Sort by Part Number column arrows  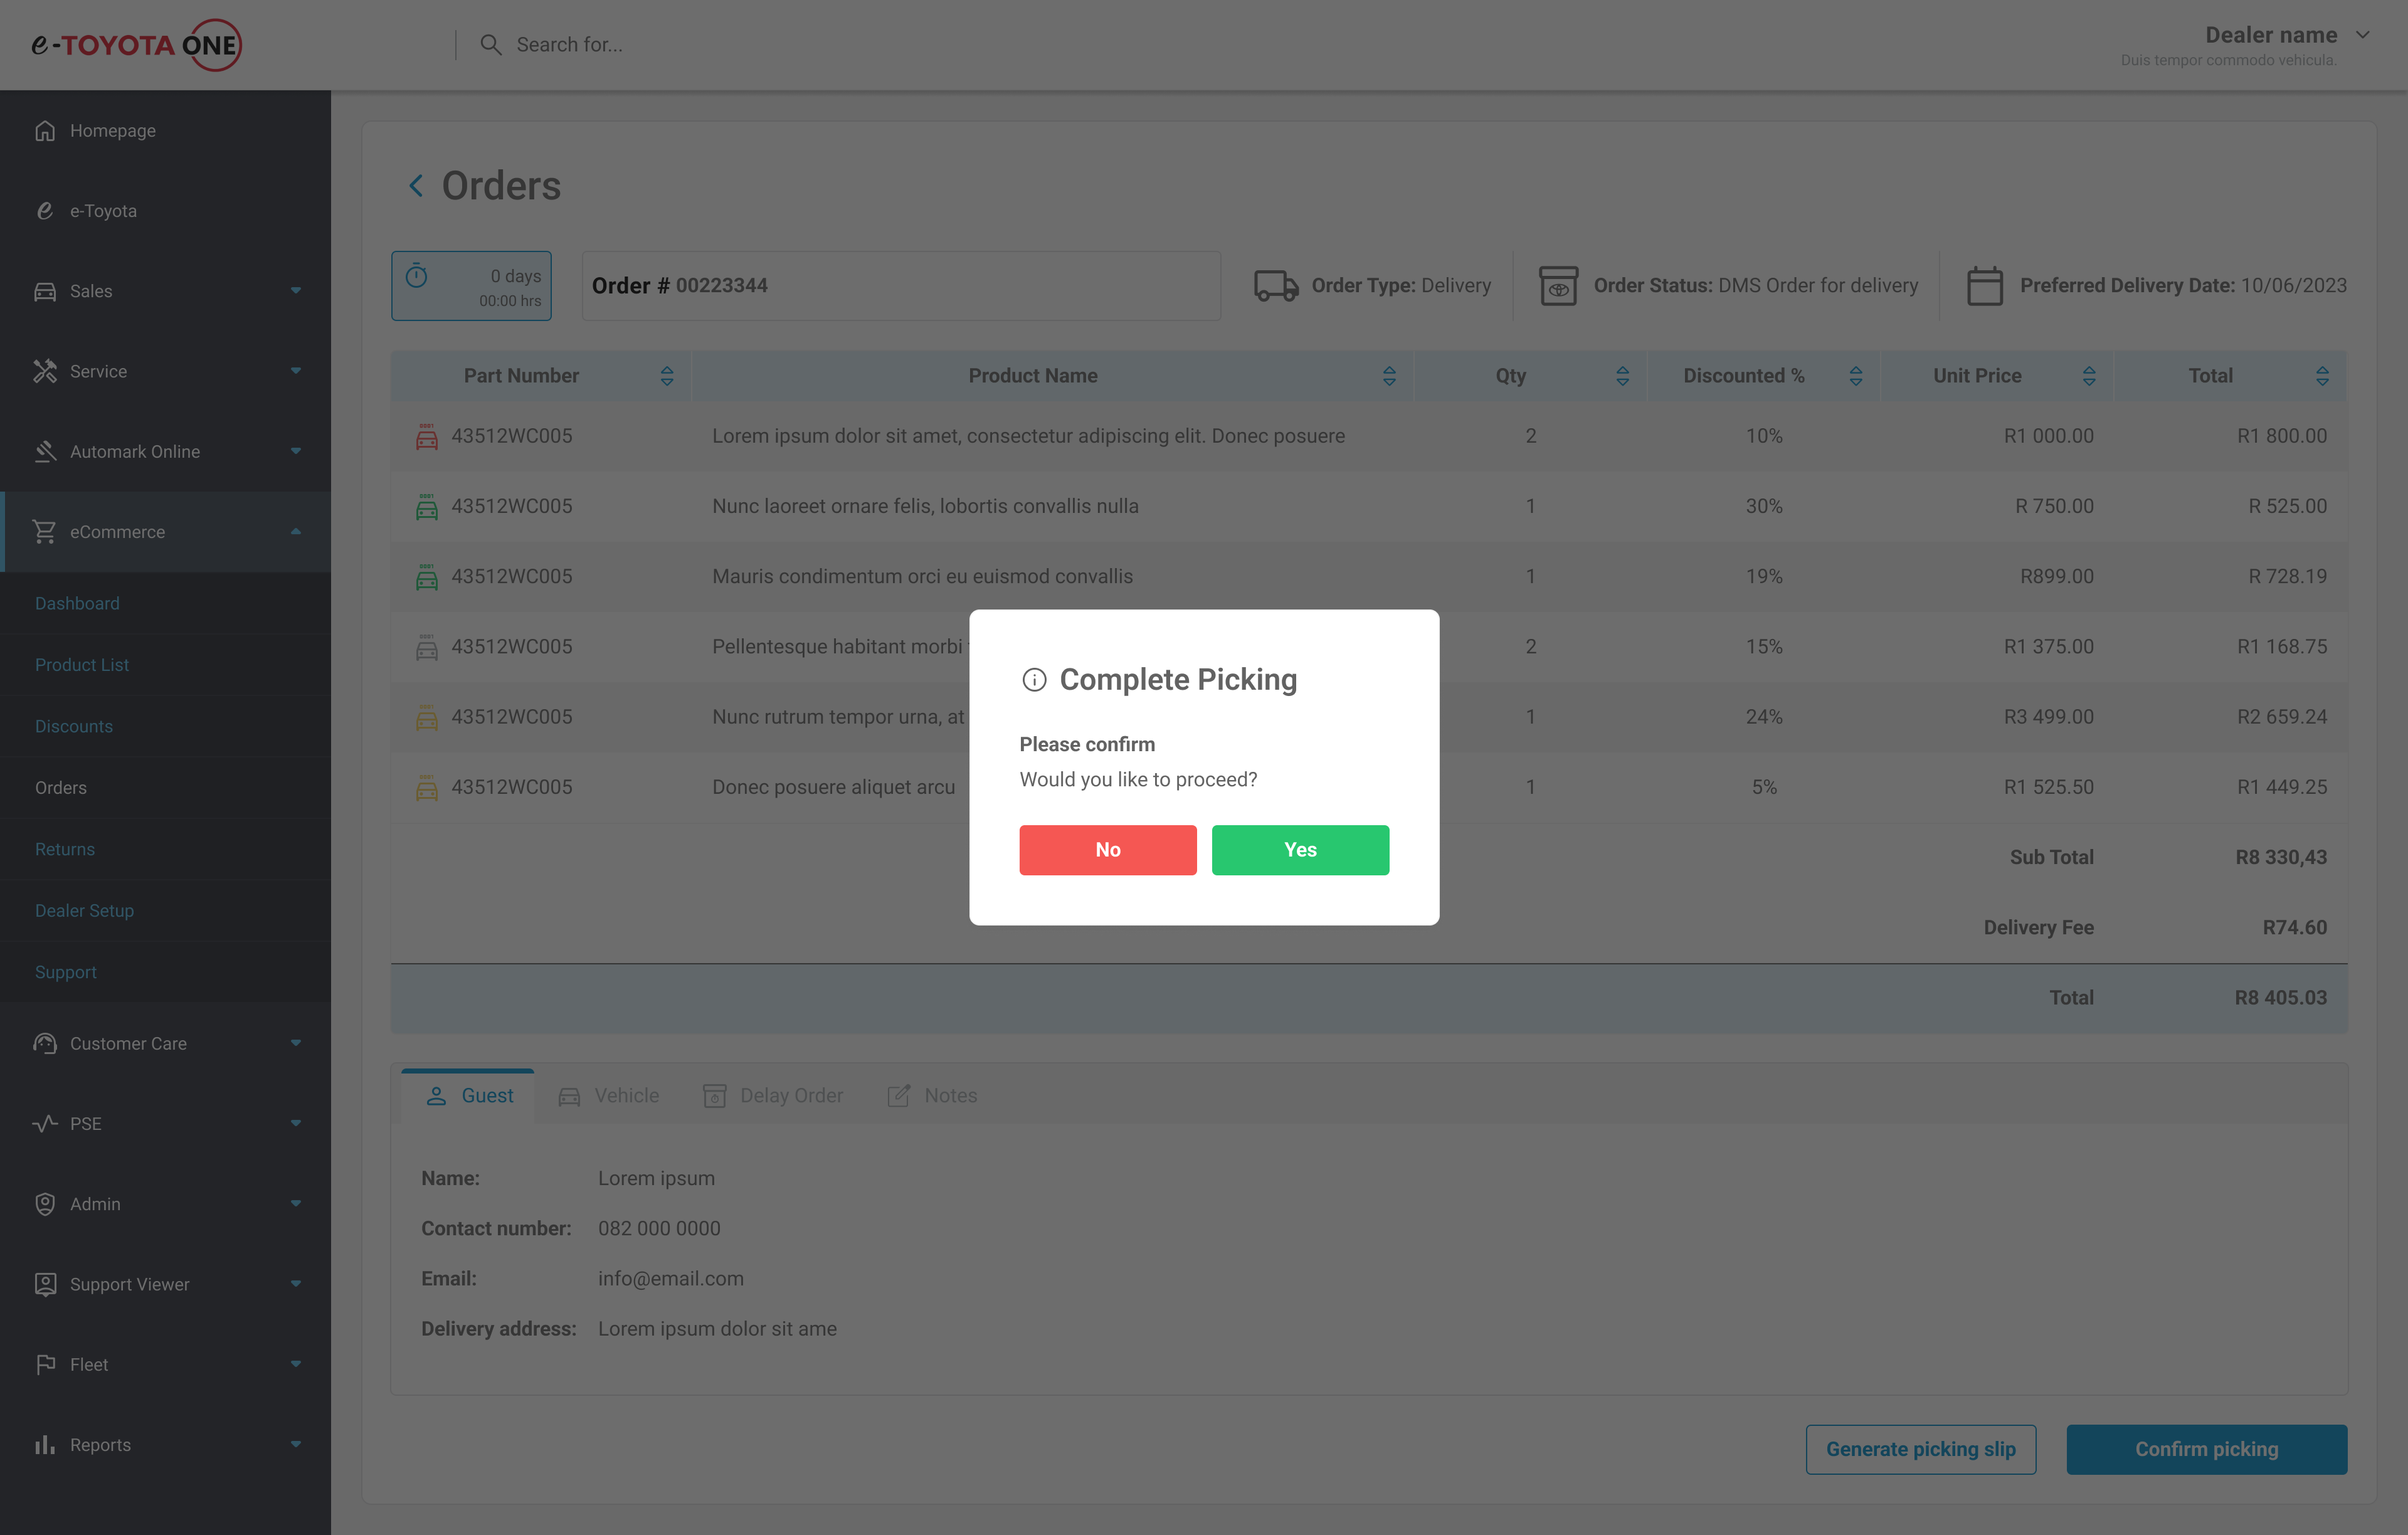pyautogui.click(x=667, y=376)
